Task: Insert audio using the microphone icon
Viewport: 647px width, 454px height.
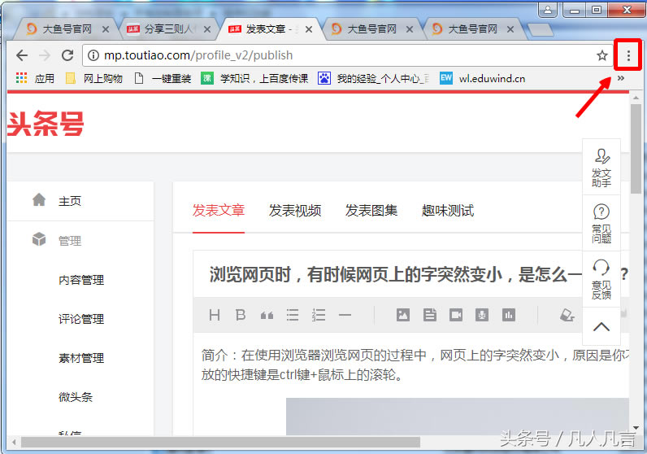Action: [x=482, y=315]
